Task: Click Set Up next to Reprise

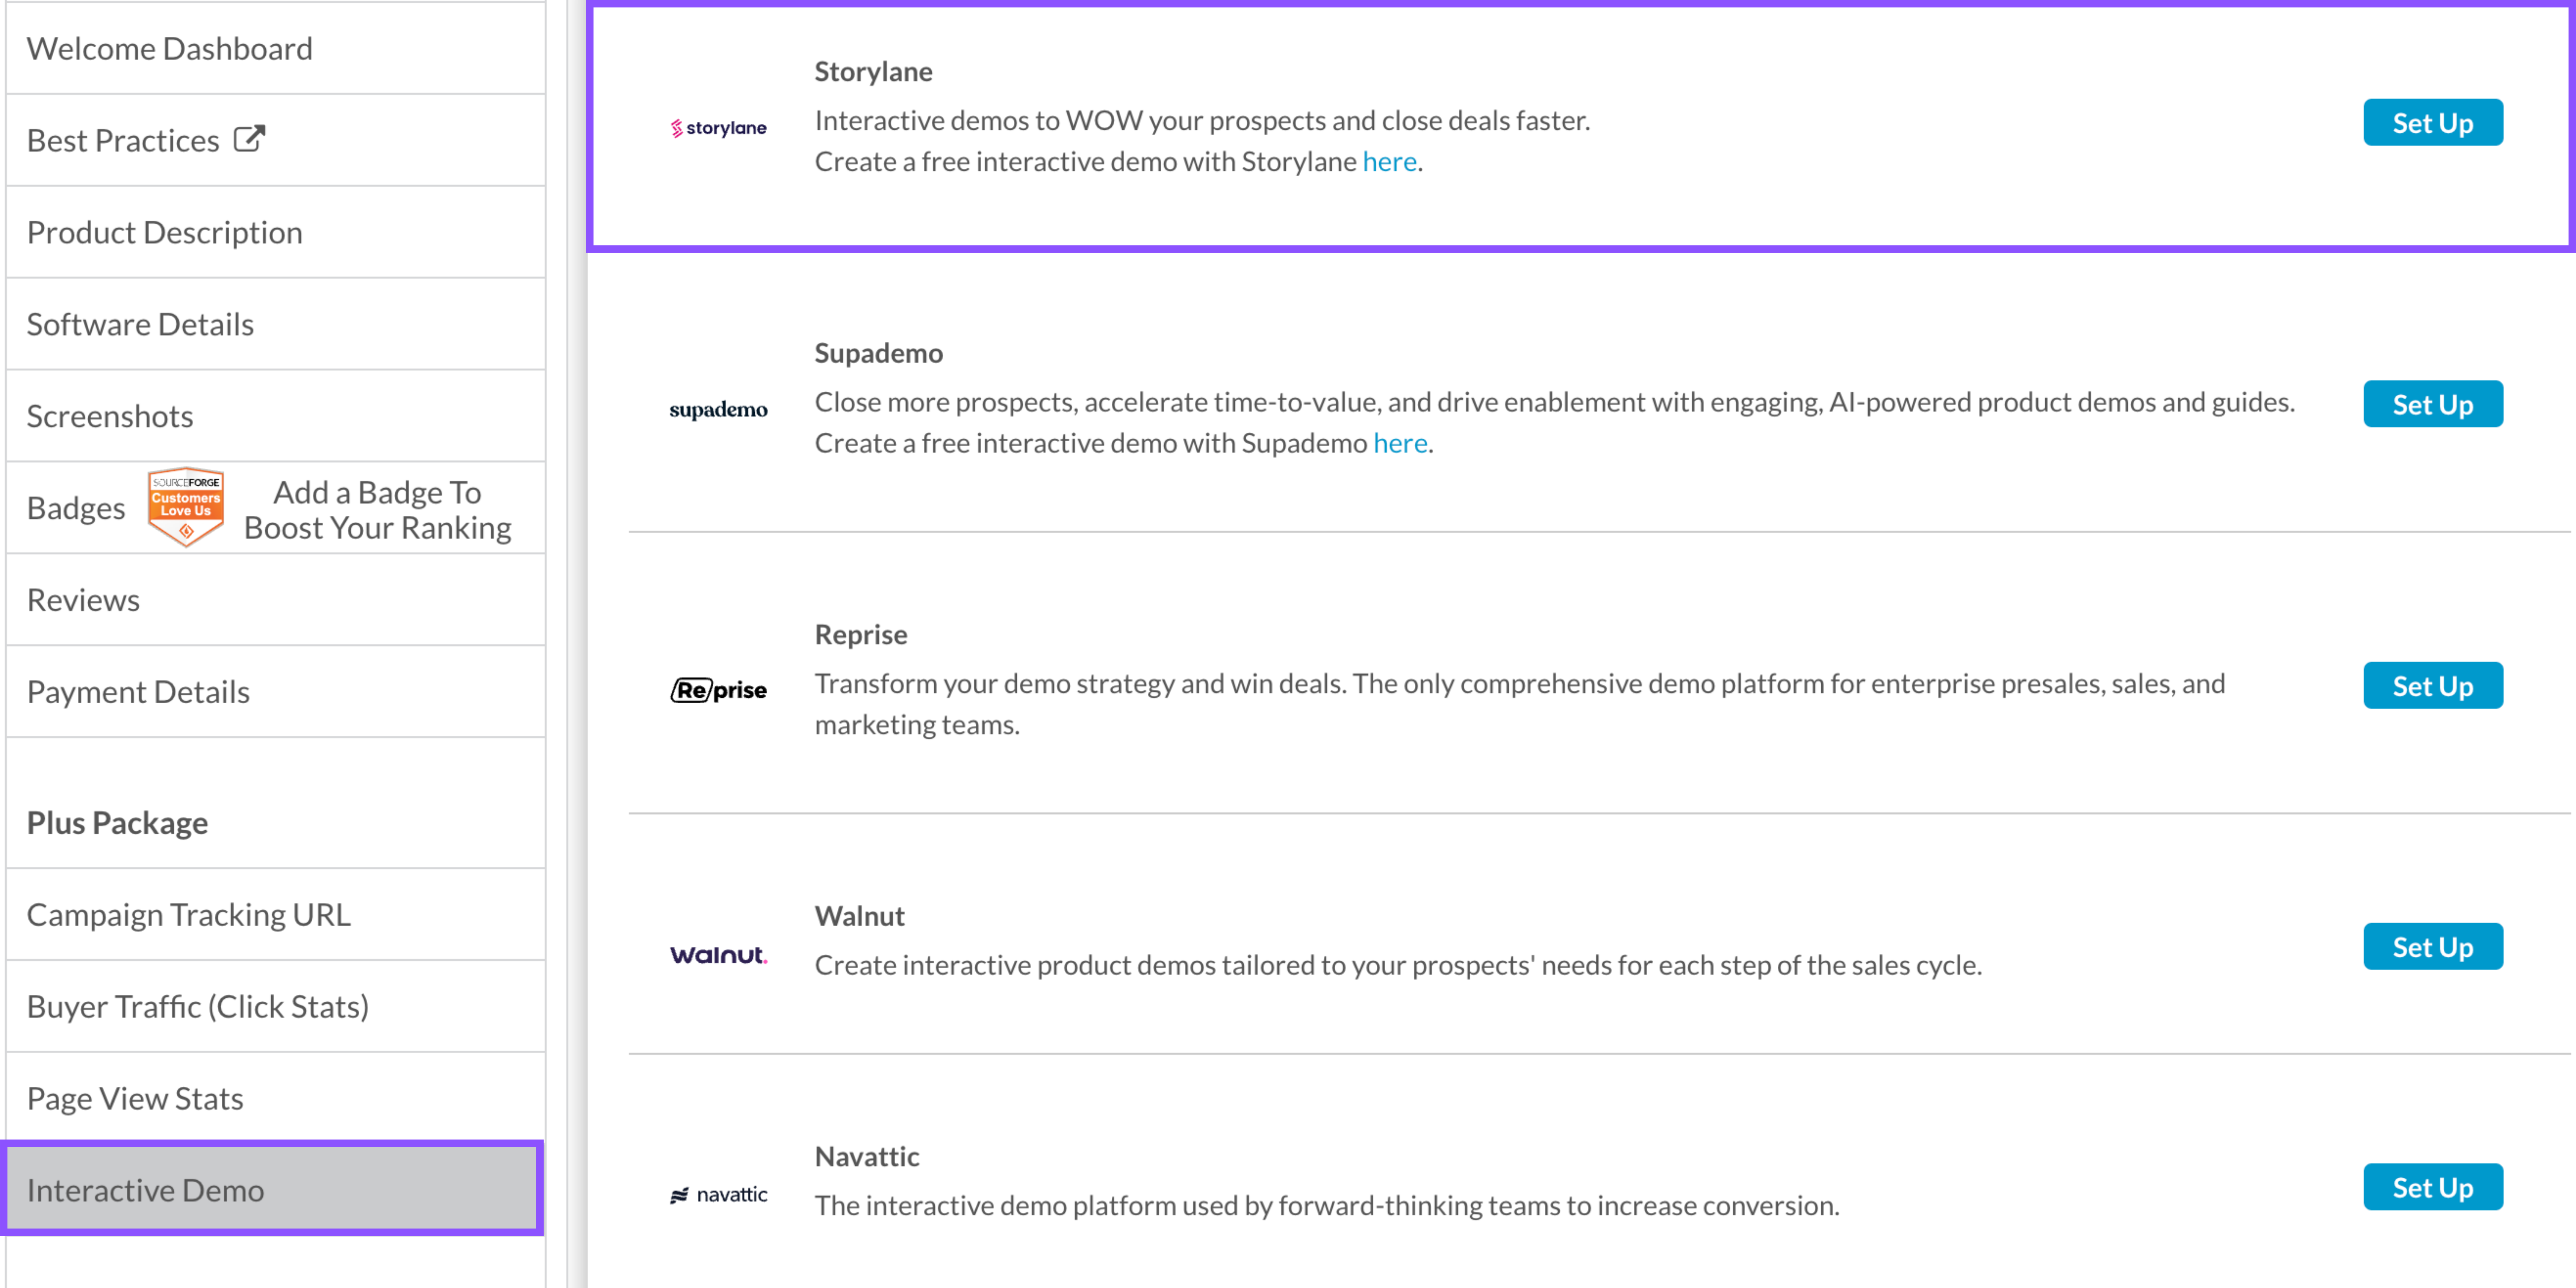Action: pyautogui.click(x=2432, y=686)
